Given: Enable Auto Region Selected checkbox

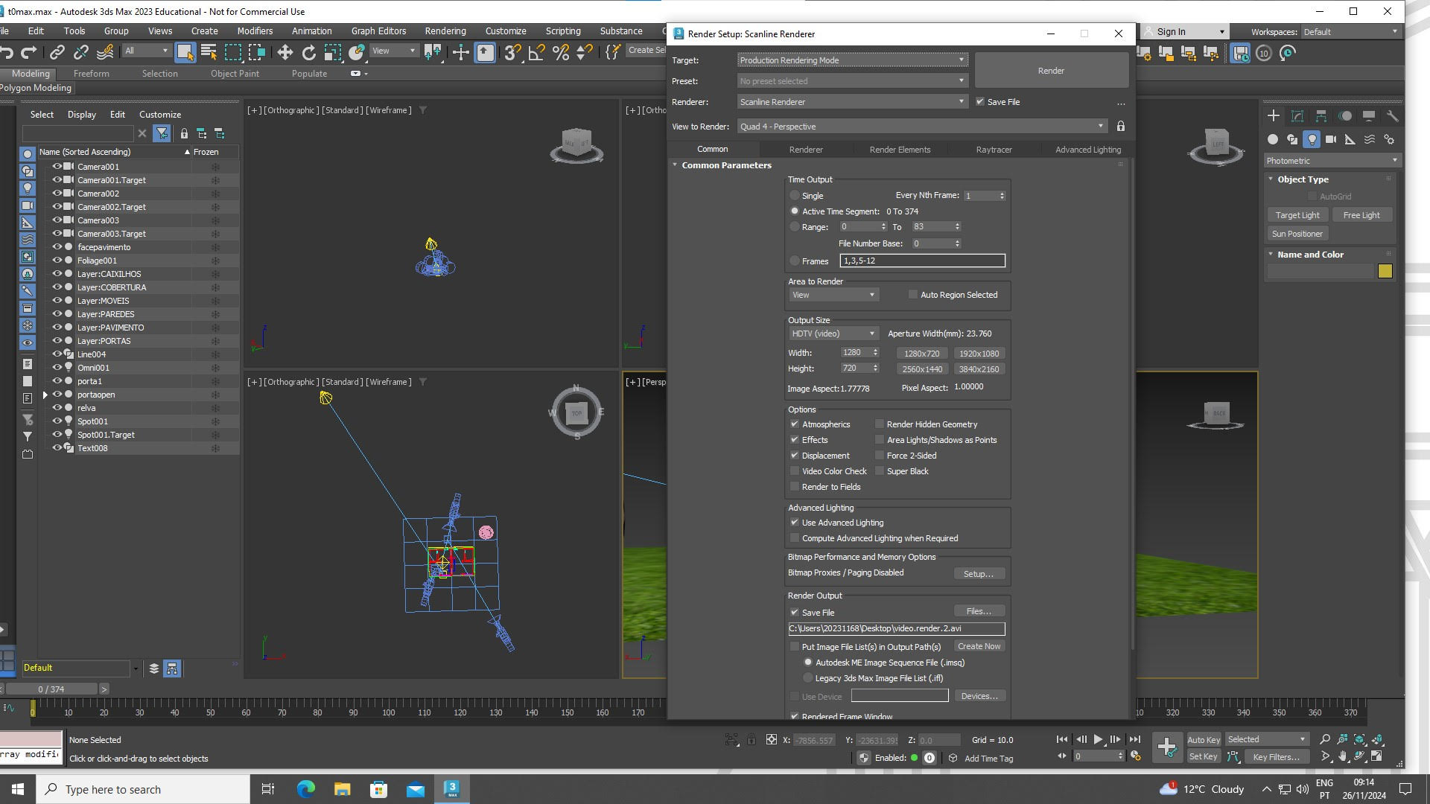Looking at the screenshot, I should pos(913,295).
